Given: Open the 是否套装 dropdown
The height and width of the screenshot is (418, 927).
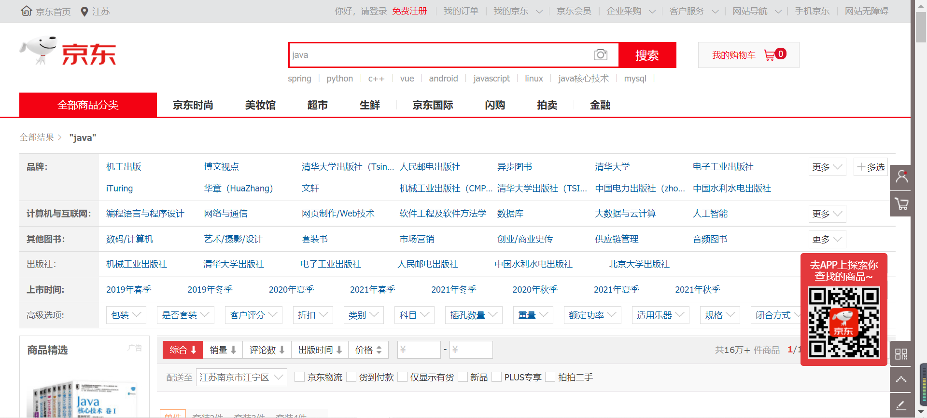Looking at the screenshot, I should pyautogui.click(x=186, y=315).
